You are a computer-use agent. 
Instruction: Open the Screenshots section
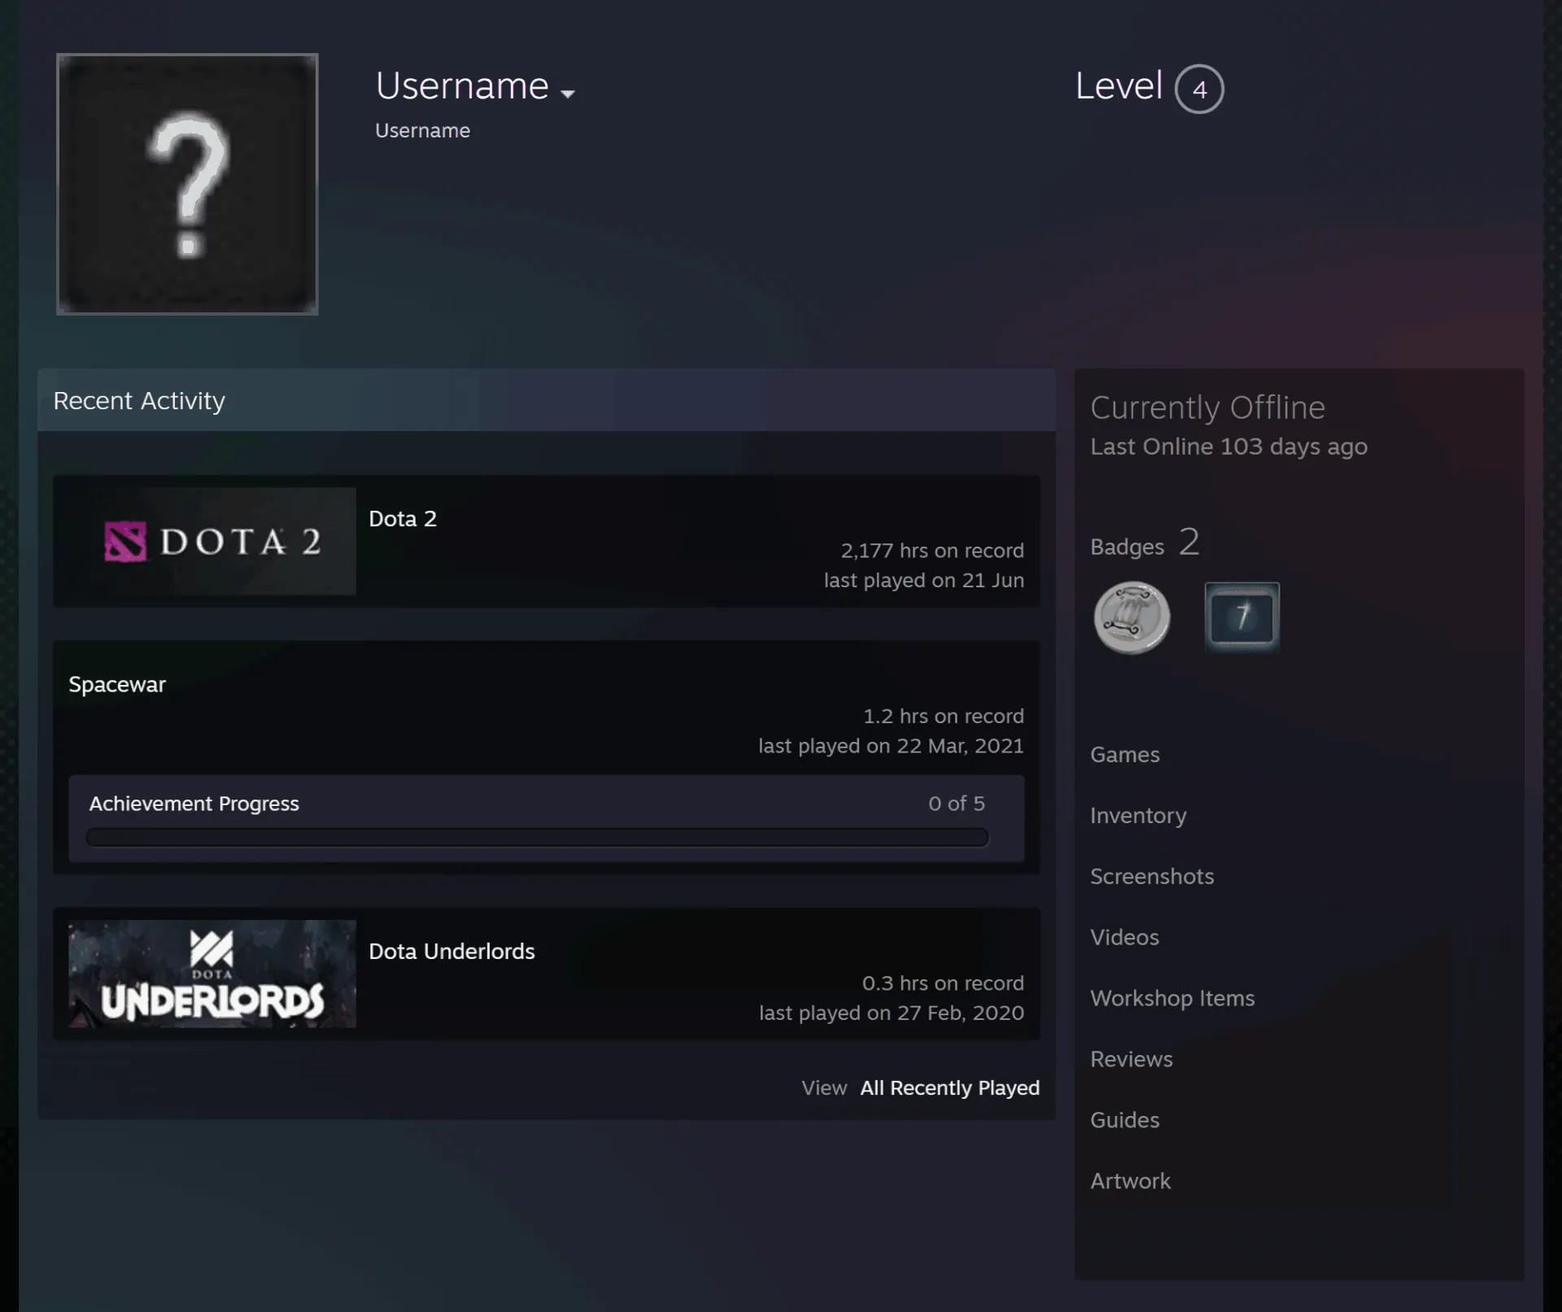tap(1152, 877)
